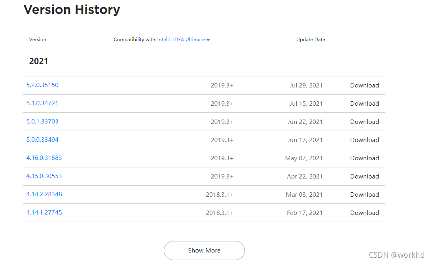Select the Mar 03, 2021 date cell

click(304, 194)
